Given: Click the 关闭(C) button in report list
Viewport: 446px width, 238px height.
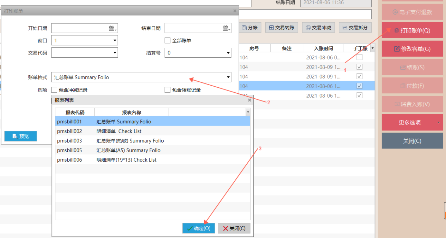Looking at the screenshot, I should [x=234, y=228].
